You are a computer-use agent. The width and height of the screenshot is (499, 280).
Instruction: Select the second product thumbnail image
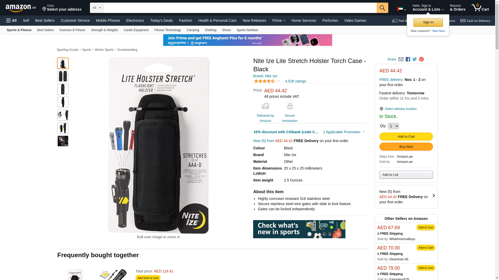(63, 76)
